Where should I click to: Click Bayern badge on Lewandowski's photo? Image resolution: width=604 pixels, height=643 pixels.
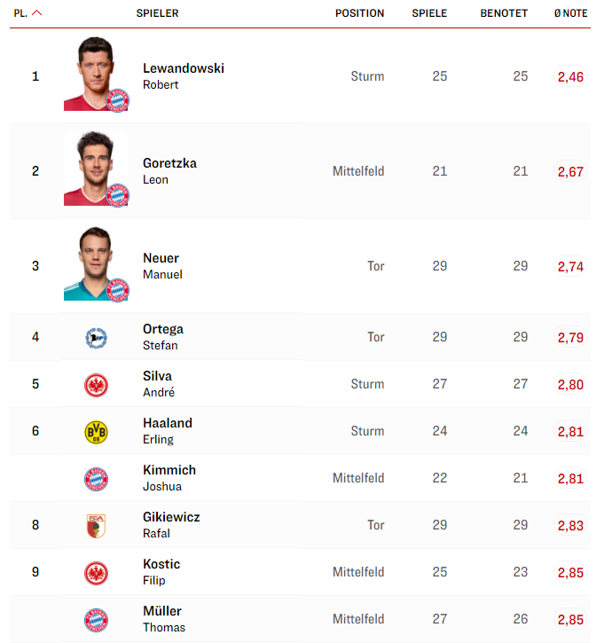click(118, 100)
